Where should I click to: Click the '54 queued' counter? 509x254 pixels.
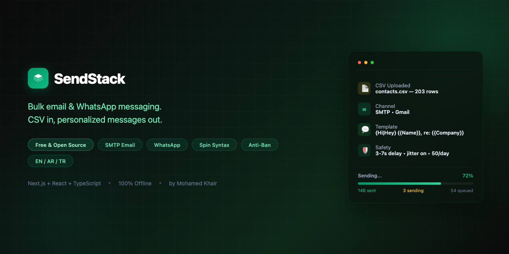(462, 191)
